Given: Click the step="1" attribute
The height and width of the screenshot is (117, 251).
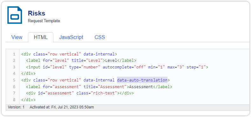Looking at the screenshot, I should [196, 67].
